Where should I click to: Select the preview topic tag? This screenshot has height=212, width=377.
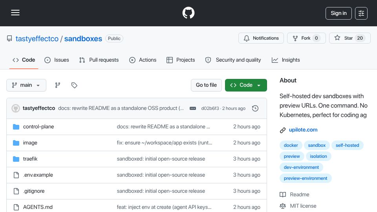pos(292,157)
